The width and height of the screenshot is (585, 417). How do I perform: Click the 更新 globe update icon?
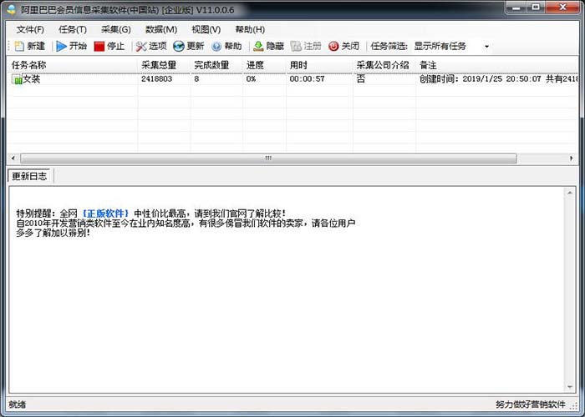click(179, 46)
